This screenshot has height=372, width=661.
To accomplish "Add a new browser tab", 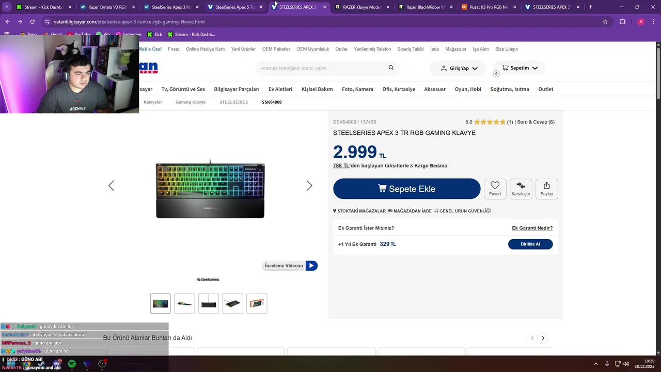I will 590,7.
